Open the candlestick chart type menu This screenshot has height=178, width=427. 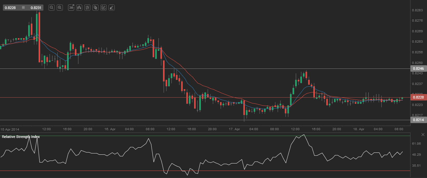click(x=79, y=7)
